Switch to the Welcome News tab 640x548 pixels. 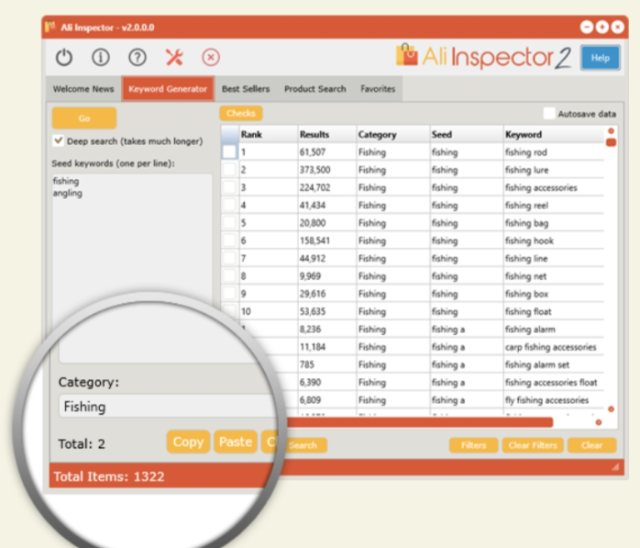(83, 89)
